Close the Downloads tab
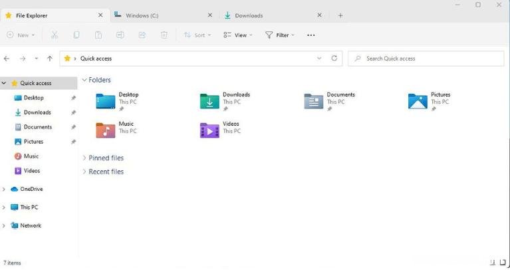Viewport: 510px width, 270px height. click(319, 15)
